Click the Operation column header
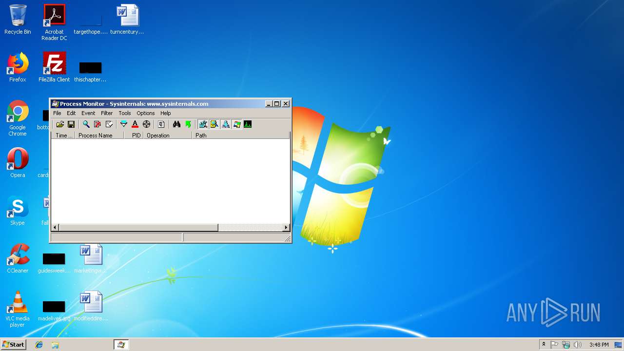The image size is (624, 351). coord(168,136)
